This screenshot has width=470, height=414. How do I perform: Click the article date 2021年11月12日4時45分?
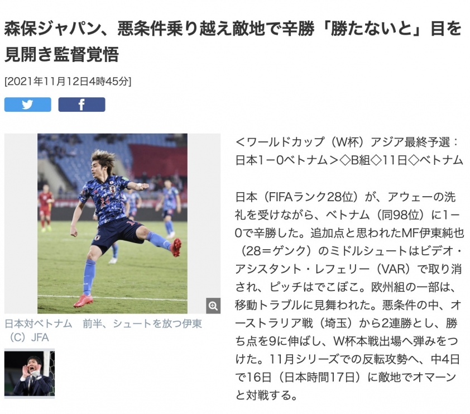68,82
